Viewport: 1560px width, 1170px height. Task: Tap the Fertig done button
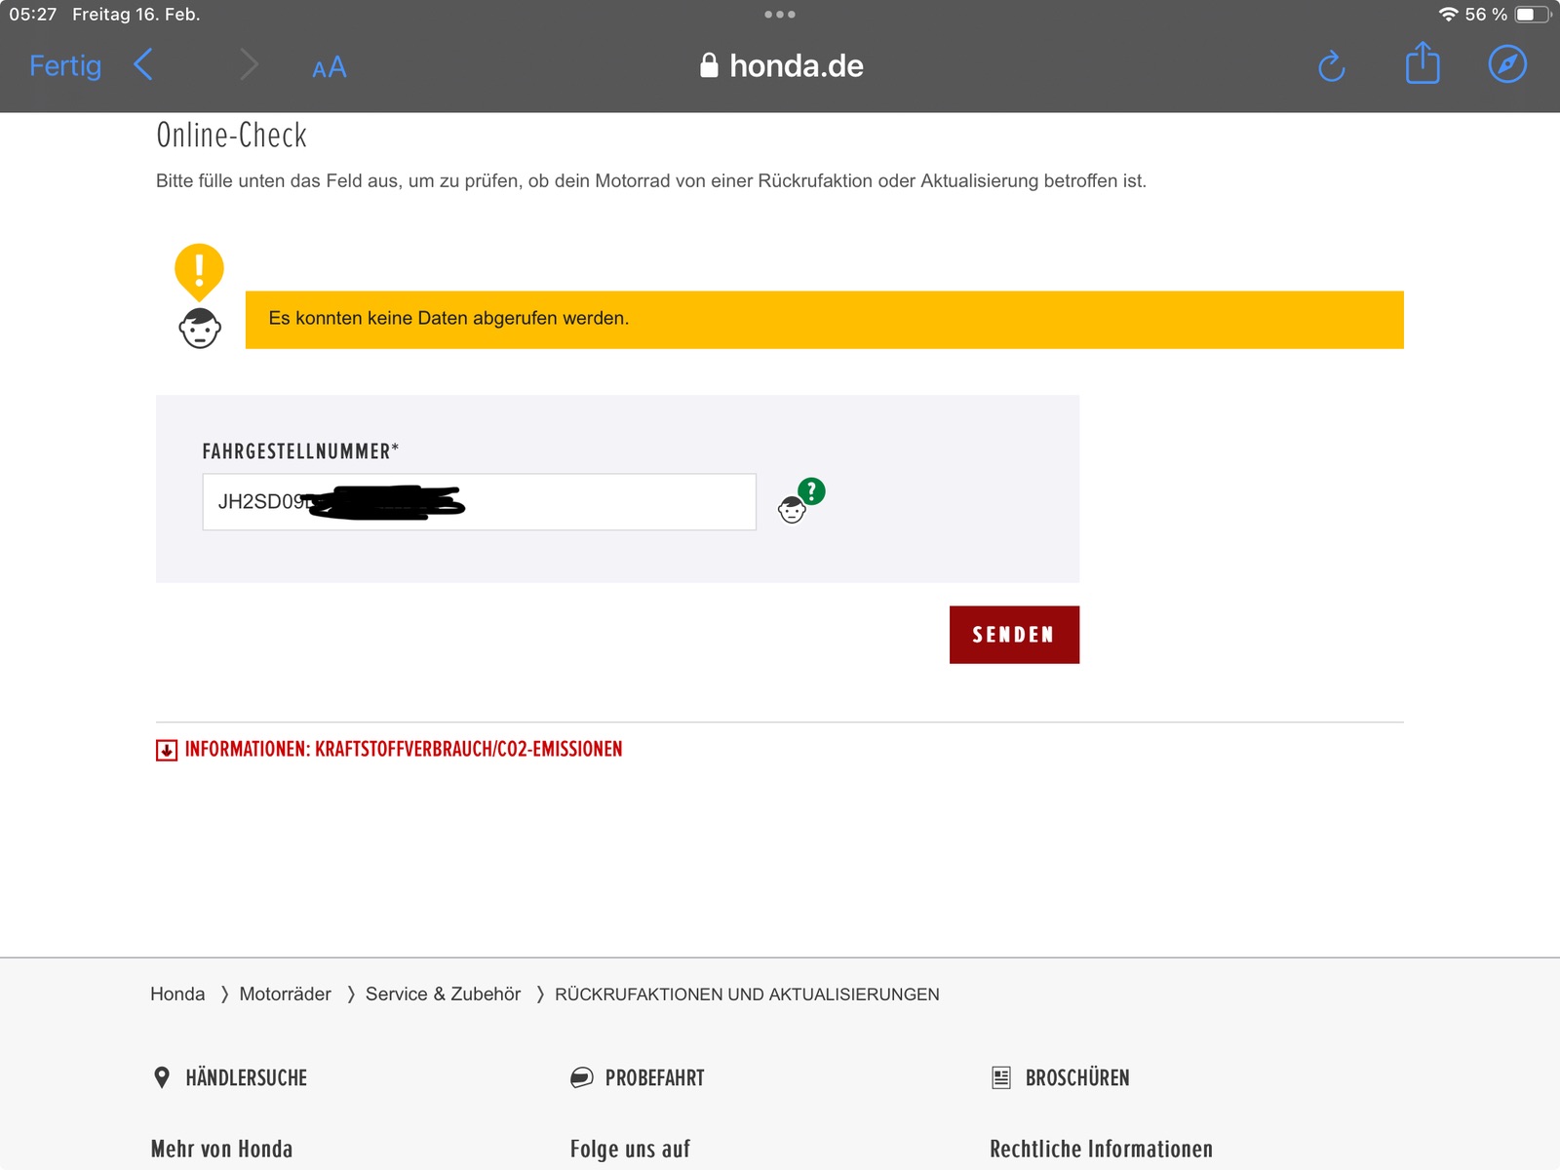point(65,66)
